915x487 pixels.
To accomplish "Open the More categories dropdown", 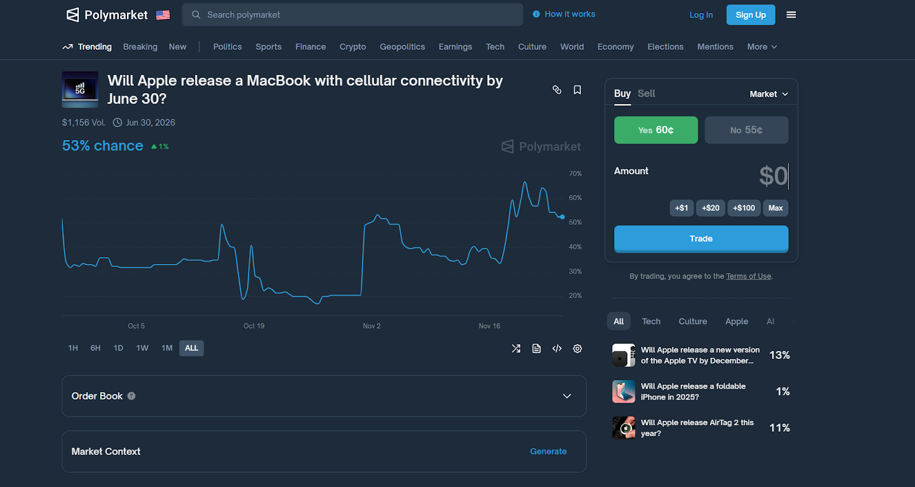I will pyautogui.click(x=762, y=47).
